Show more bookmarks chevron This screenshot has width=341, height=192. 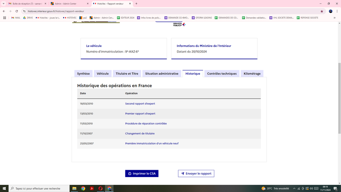pos(335,18)
